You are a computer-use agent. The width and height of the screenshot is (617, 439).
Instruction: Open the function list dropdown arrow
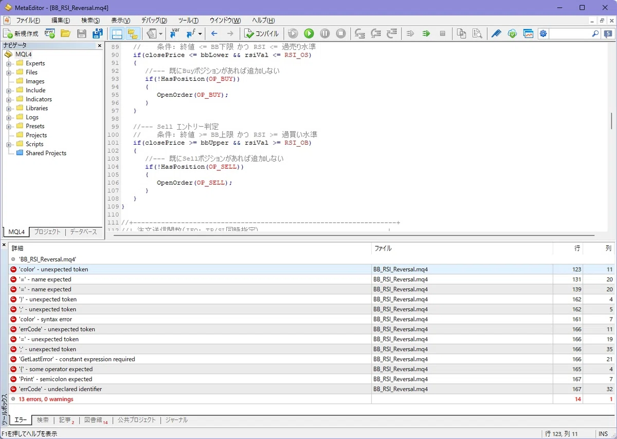[x=200, y=33]
